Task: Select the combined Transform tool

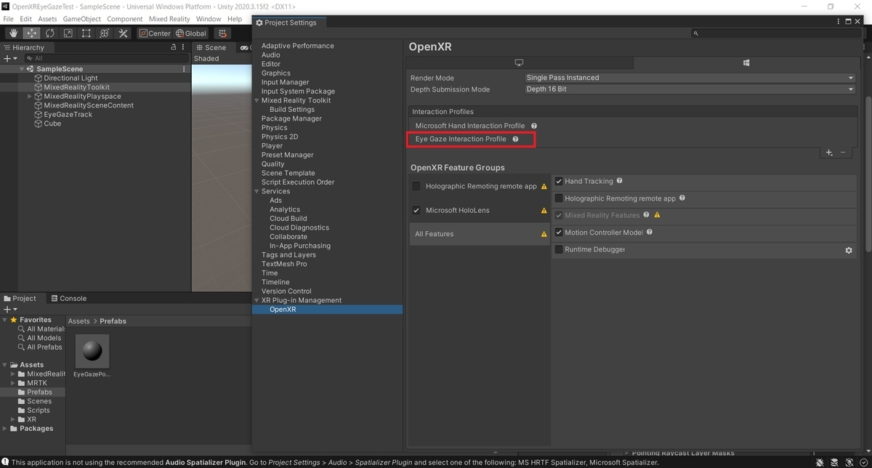Action: coord(104,33)
